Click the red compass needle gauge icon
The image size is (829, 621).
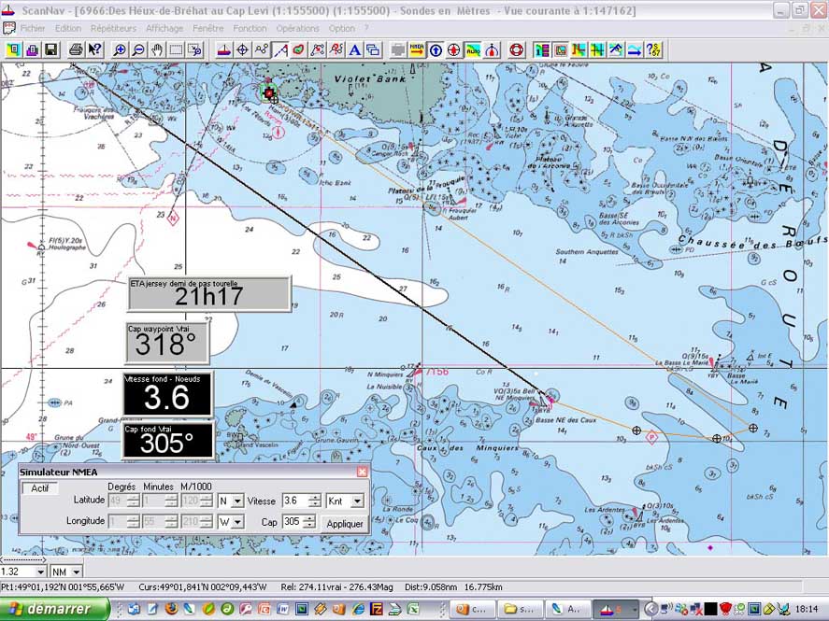(x=493, y=50)
